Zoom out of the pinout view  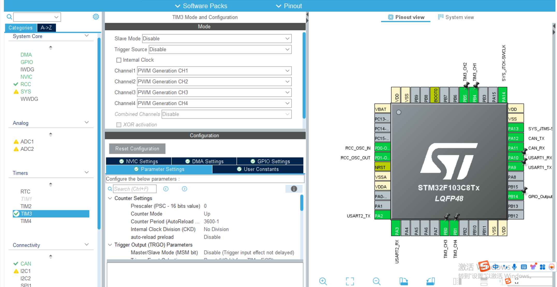pyautogui.click(x=376, y=281)
